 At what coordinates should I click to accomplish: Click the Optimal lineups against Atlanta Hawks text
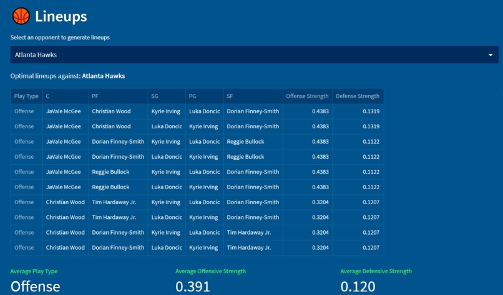[67, 76]
